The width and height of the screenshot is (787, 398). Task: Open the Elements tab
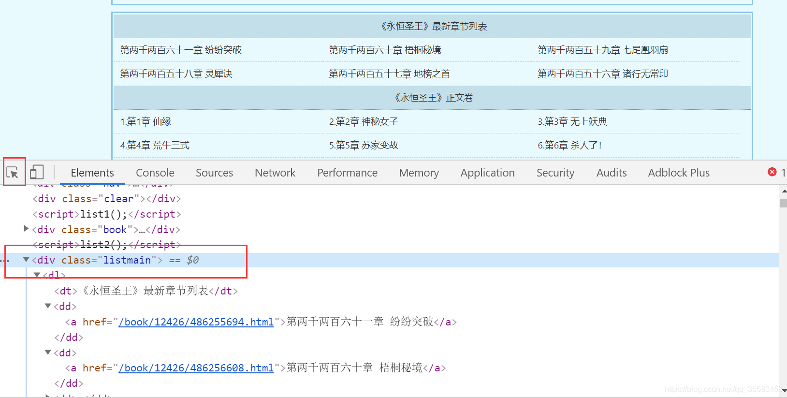pos(92,173)
